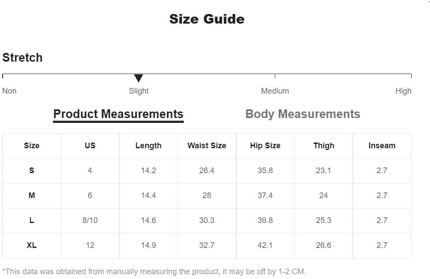Select the S size row label
430x279 pixels.
[31, 171]
